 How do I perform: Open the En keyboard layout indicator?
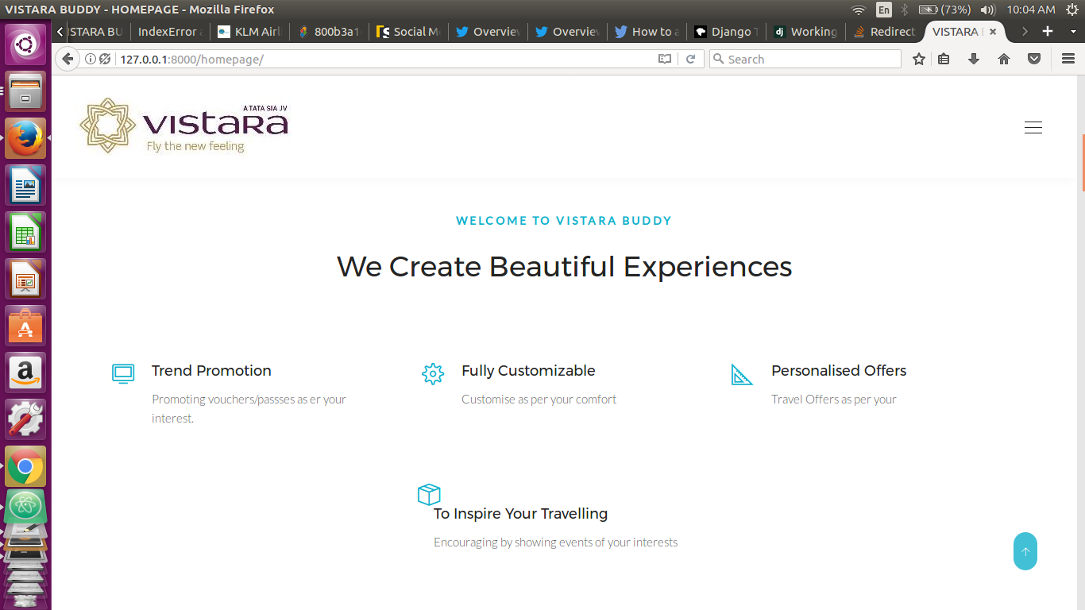pyautogui.click(x=884, y=10)
